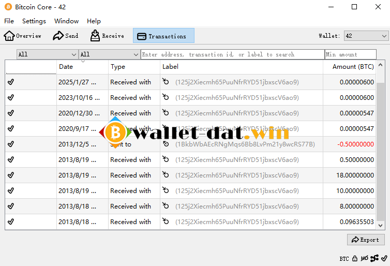
Task: Select the 0.09635503 amount cell
Action: [x=349, y=221]
